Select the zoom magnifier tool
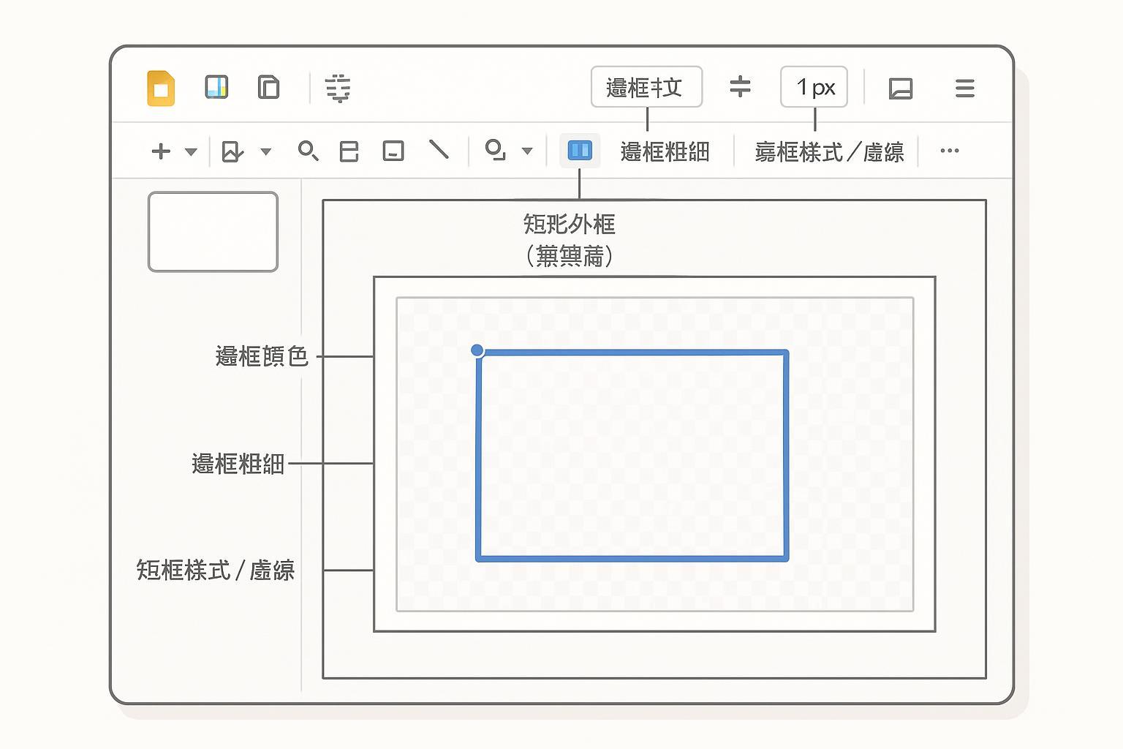The image size is (1123, 749). (x=308, y=151)
